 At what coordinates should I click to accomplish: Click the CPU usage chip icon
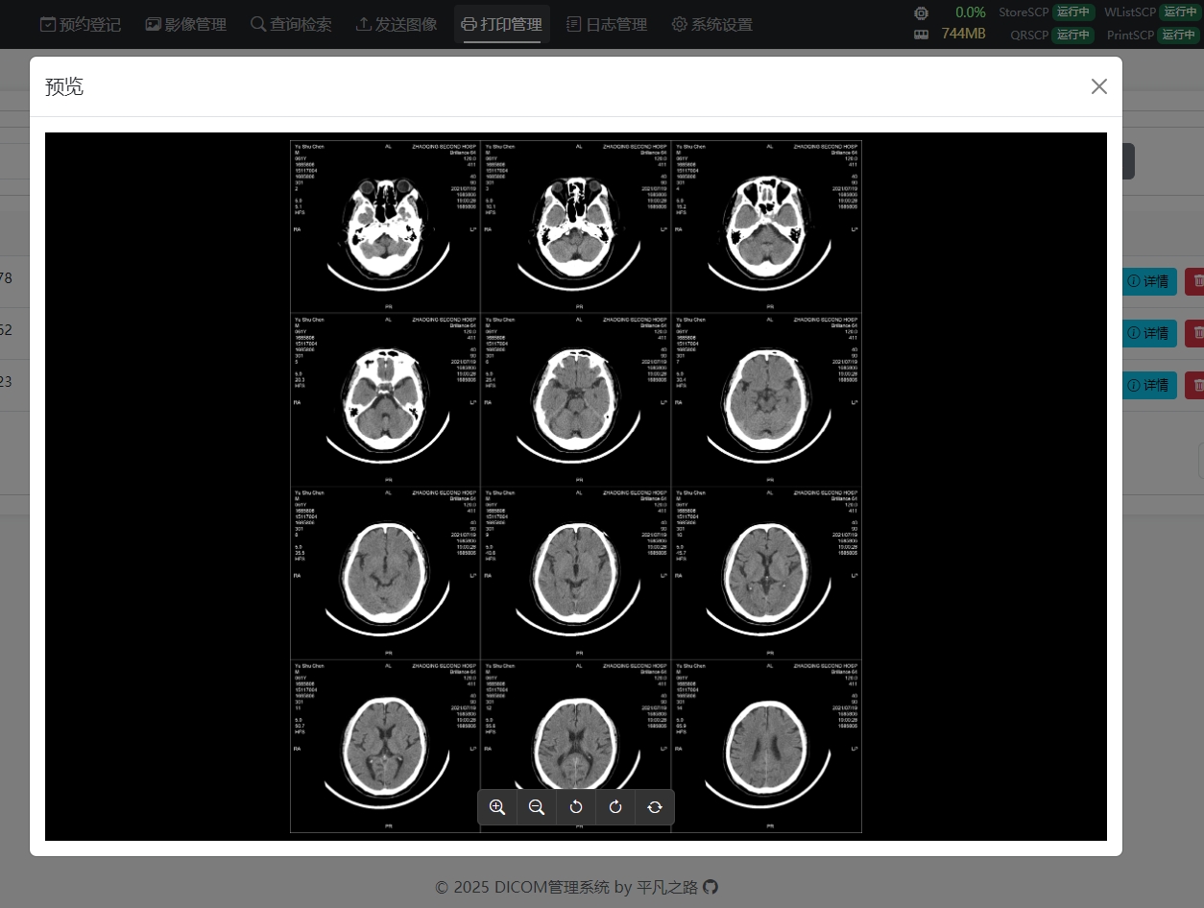coord(922,13)
